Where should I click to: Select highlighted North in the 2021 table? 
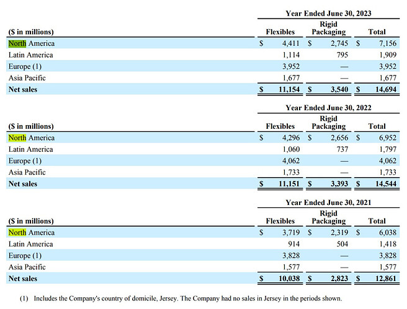pyautogui.click(x=17, y=233)
